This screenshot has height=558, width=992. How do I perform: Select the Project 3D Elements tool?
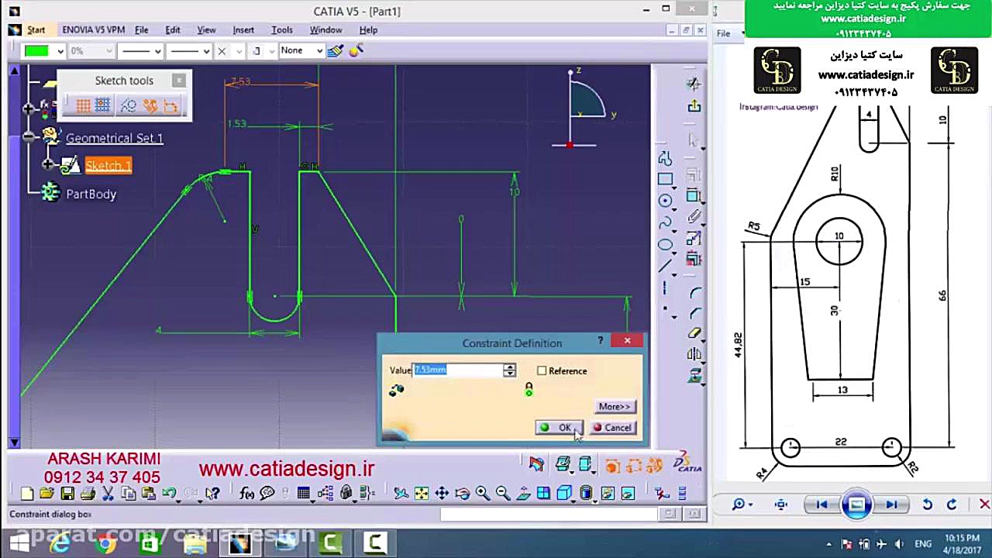694,376
